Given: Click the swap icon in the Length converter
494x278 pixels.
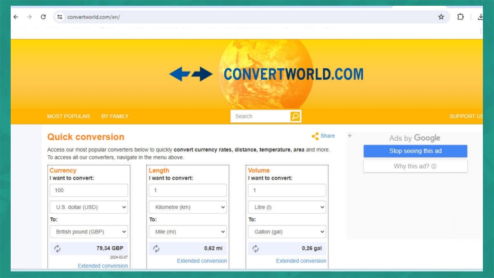Looking at the screenshot, I should click(x=157, y=248).
